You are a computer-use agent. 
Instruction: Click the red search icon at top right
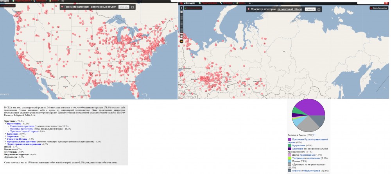point(386,2)
